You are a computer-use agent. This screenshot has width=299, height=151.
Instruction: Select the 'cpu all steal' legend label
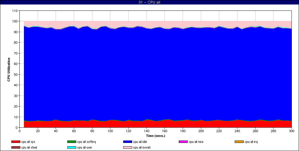29,148
